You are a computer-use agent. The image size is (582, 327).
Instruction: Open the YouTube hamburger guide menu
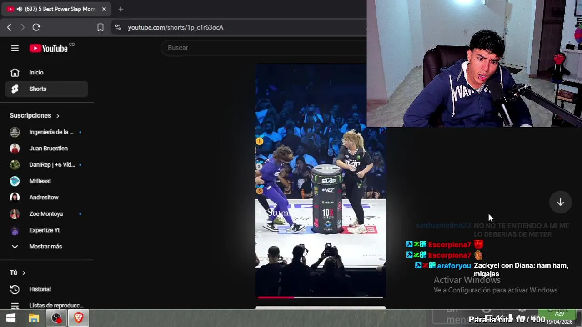point(15,48)
